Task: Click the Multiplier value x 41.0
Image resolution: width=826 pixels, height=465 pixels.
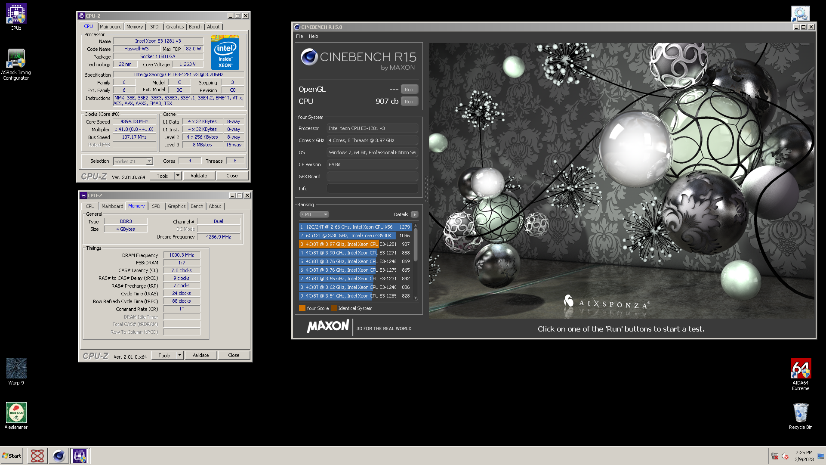Action: click(x=134, y=129)
